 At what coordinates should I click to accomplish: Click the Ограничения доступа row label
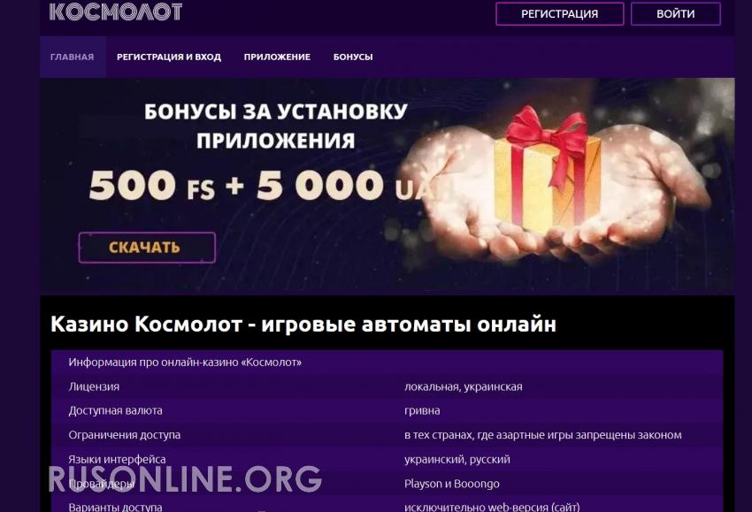(124, 435)
